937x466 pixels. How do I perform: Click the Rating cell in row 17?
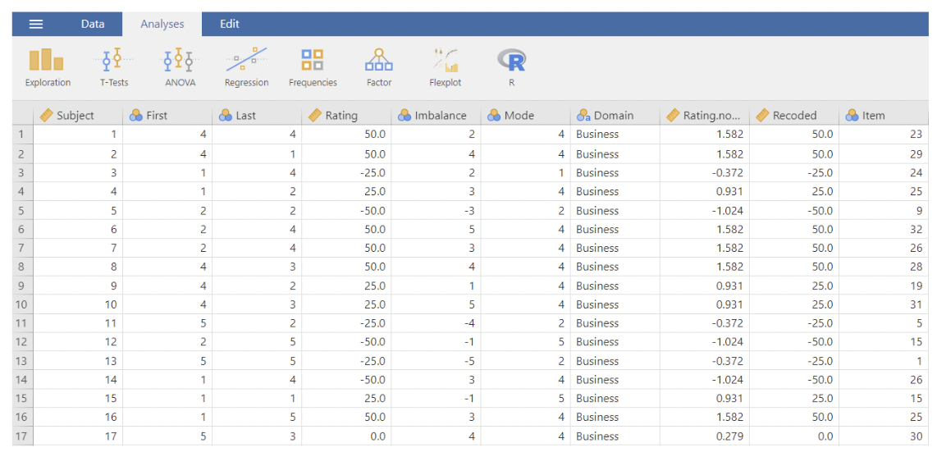[345, 436]
